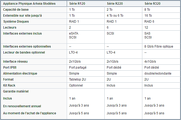Select the 'Optionnel' Kit Rack cell
181x120 pixels.
pyautogui.click(x=76, y=85)
